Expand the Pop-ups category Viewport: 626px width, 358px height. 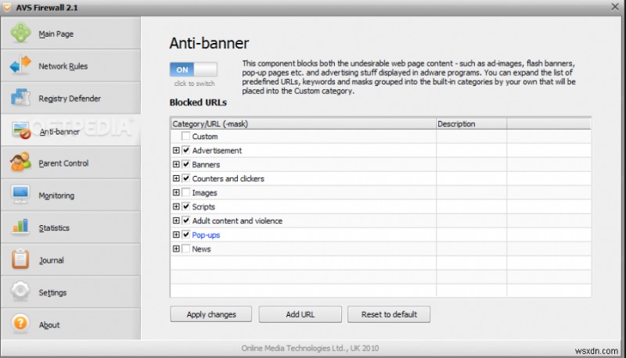(176, 234)
